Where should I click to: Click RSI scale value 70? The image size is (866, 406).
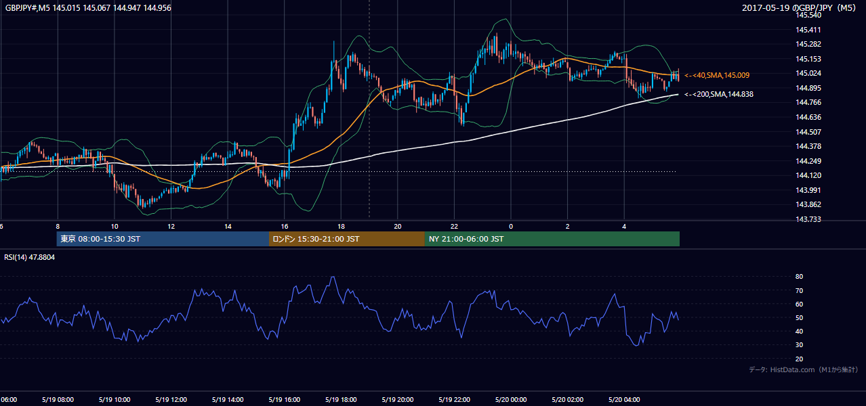800,290
